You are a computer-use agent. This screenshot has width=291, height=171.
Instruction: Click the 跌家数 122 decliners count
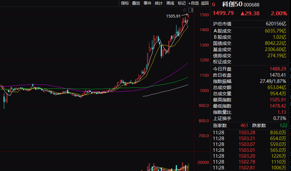pos(282,126)
